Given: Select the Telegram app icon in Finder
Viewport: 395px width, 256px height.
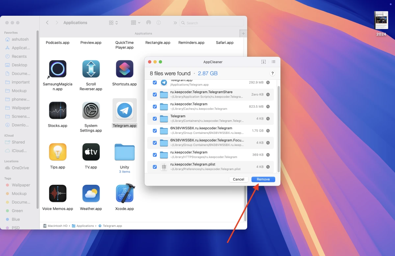Looking at the screenshot, I should (124, 110).
